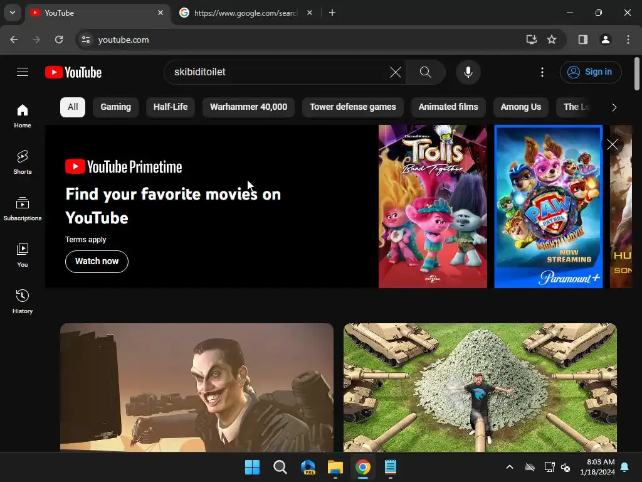Open Paw Patrol Mighty Movie poster
Viewport: 642px width, 482px height.
click(548, 206)
